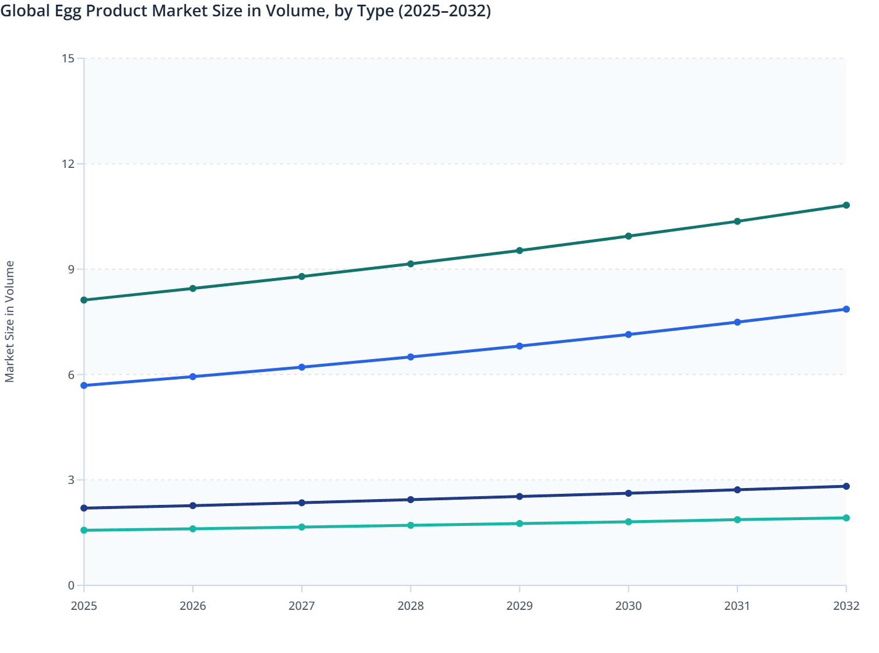879x653 pixels.
Task: Click the bright blue line's 2028 data point
Action: 410,357
